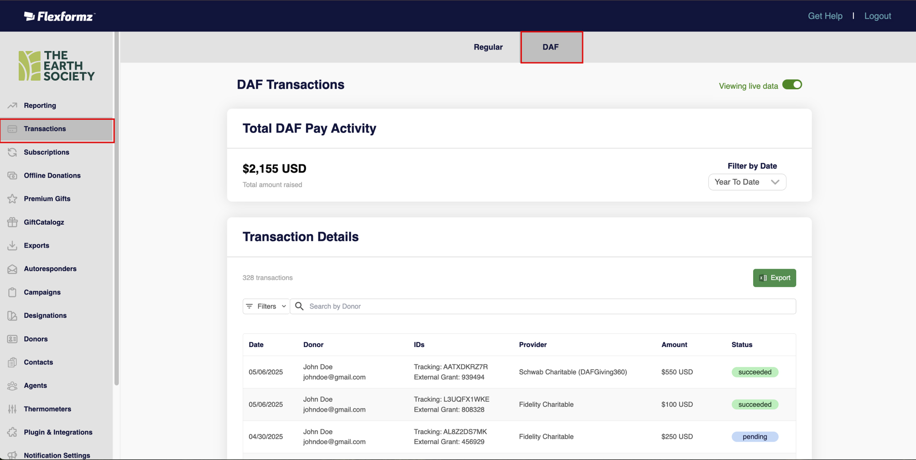Open Donors in the sidebar menu
The width and height of the screenshot is (916, 460).
[36, 339]
